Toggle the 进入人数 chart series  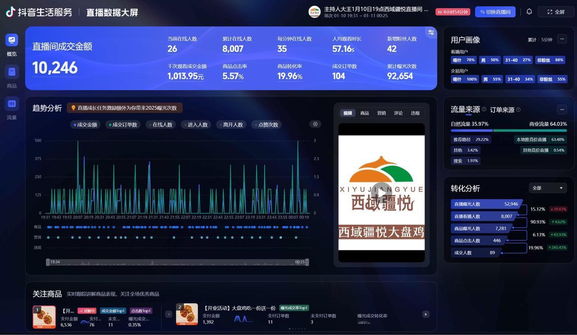196,124
